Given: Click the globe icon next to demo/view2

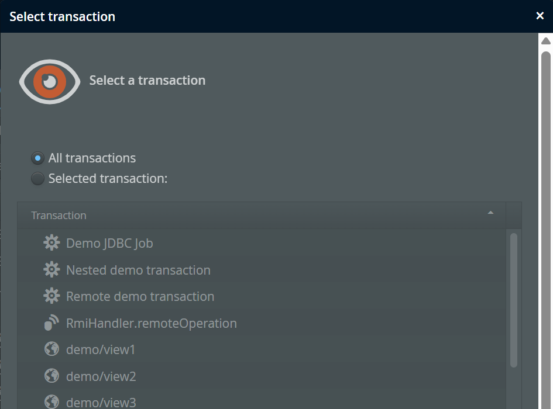Looking at the screenshot, I should [51, 376].
